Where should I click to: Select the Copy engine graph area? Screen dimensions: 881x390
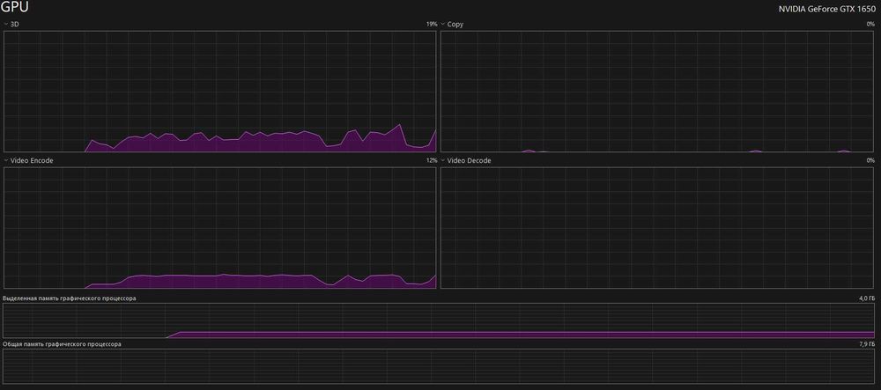tap(658, 92)
